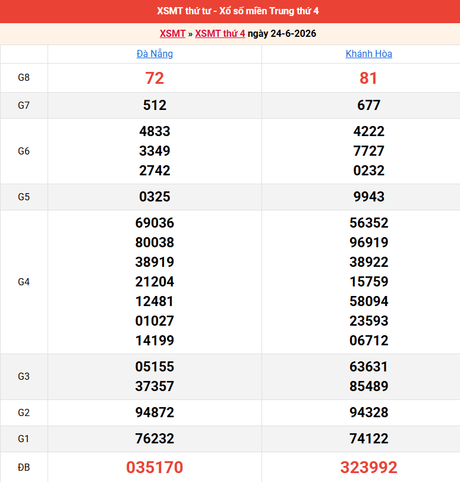Select Khánh Hòa G7 result 677
The height and width of the screenshot is (482, 460).
point(368,105)
